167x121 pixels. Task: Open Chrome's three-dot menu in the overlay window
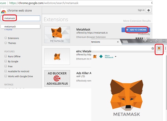pos(165,48)
